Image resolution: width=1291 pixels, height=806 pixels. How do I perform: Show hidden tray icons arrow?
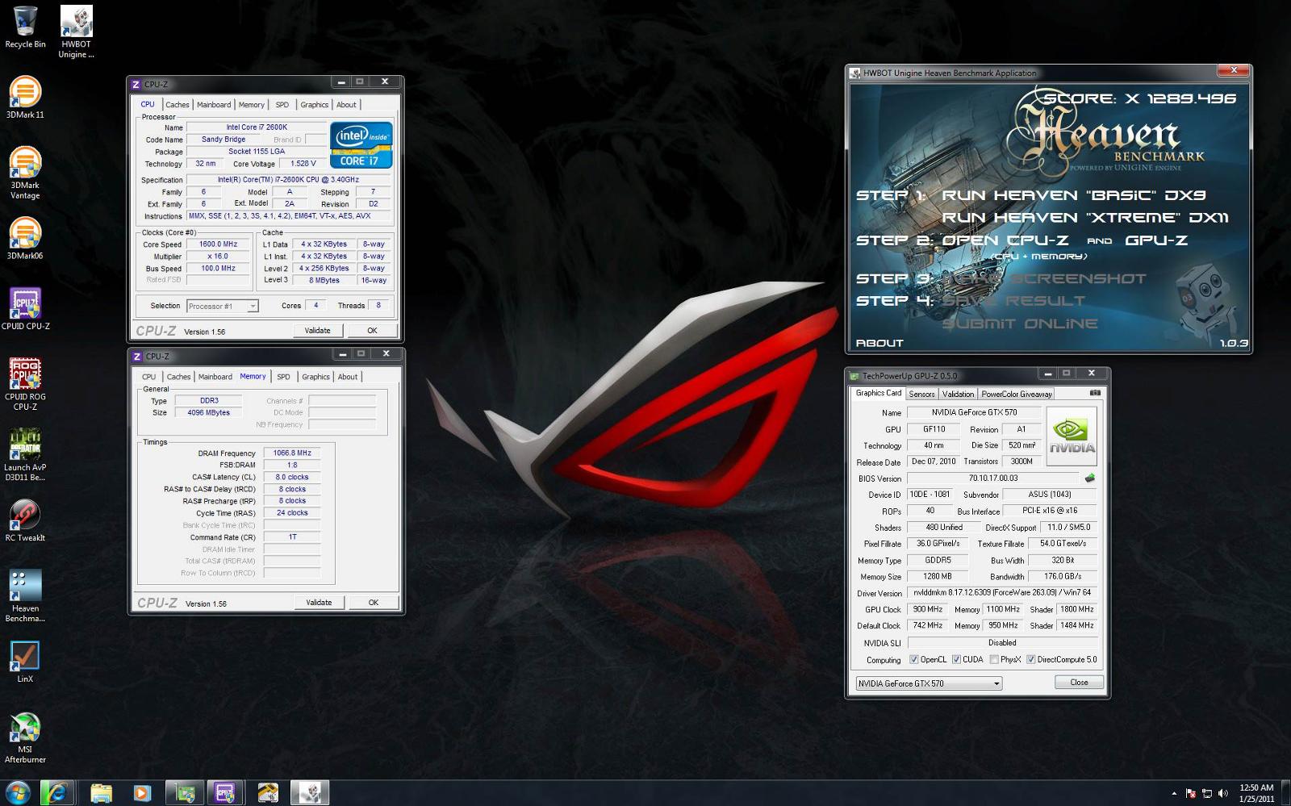point(1174,793)
